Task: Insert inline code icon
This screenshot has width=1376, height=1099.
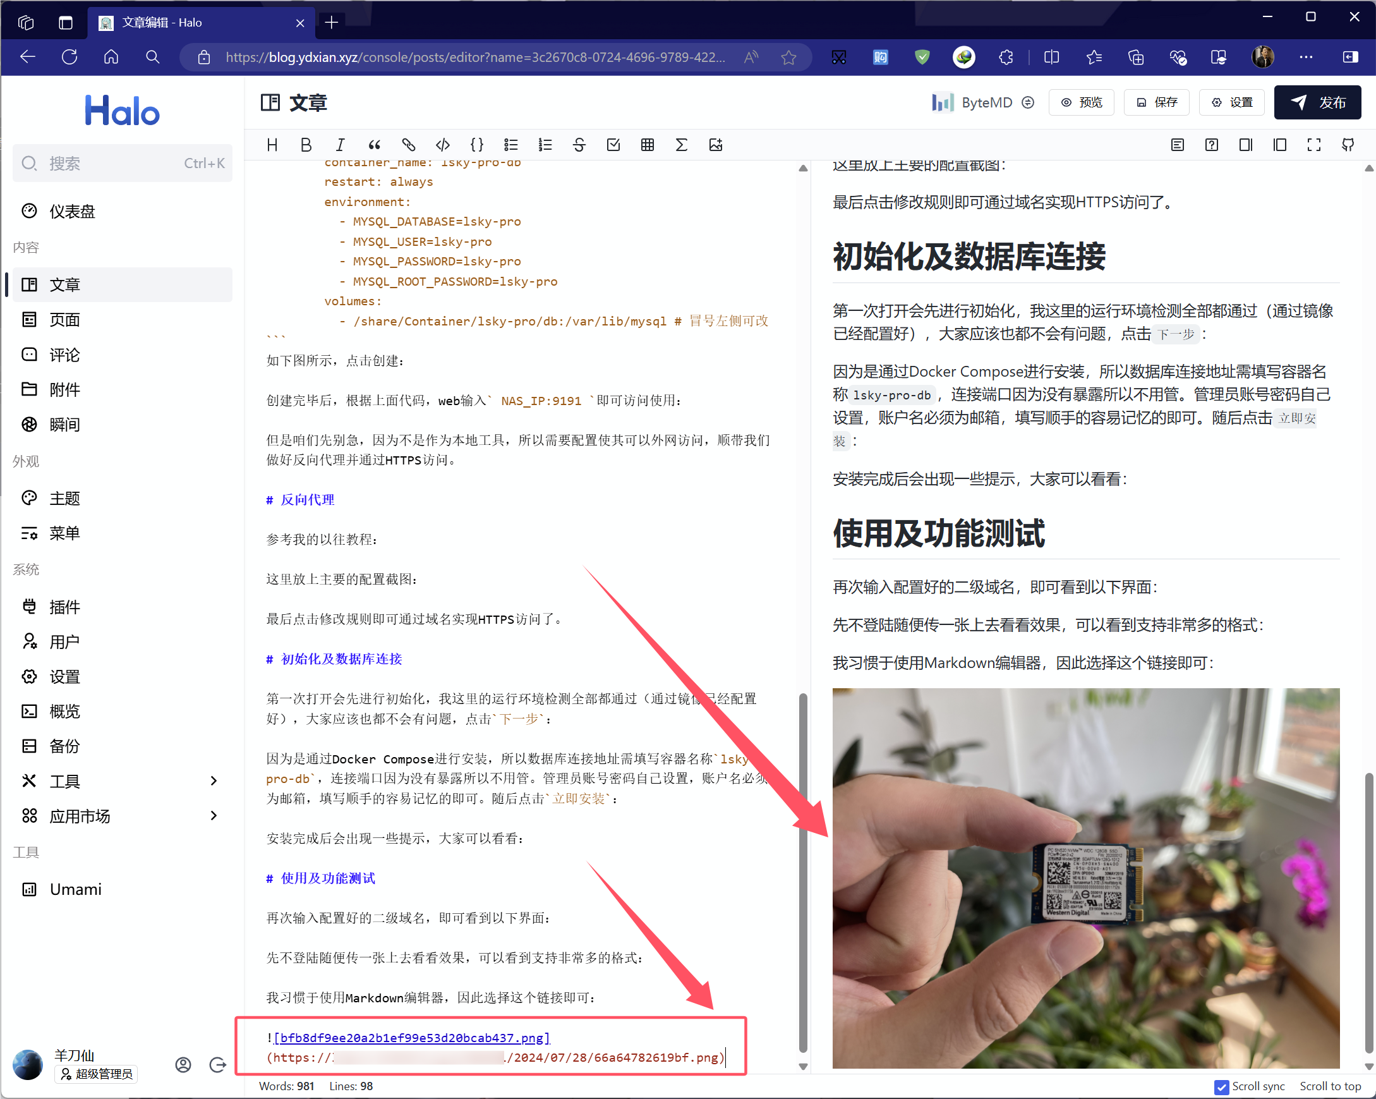Action: click(442, 145)
